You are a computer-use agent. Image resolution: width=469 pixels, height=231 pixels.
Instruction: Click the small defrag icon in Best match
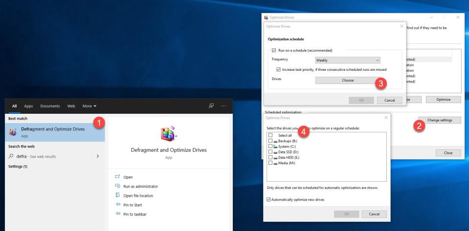[13, 132]
